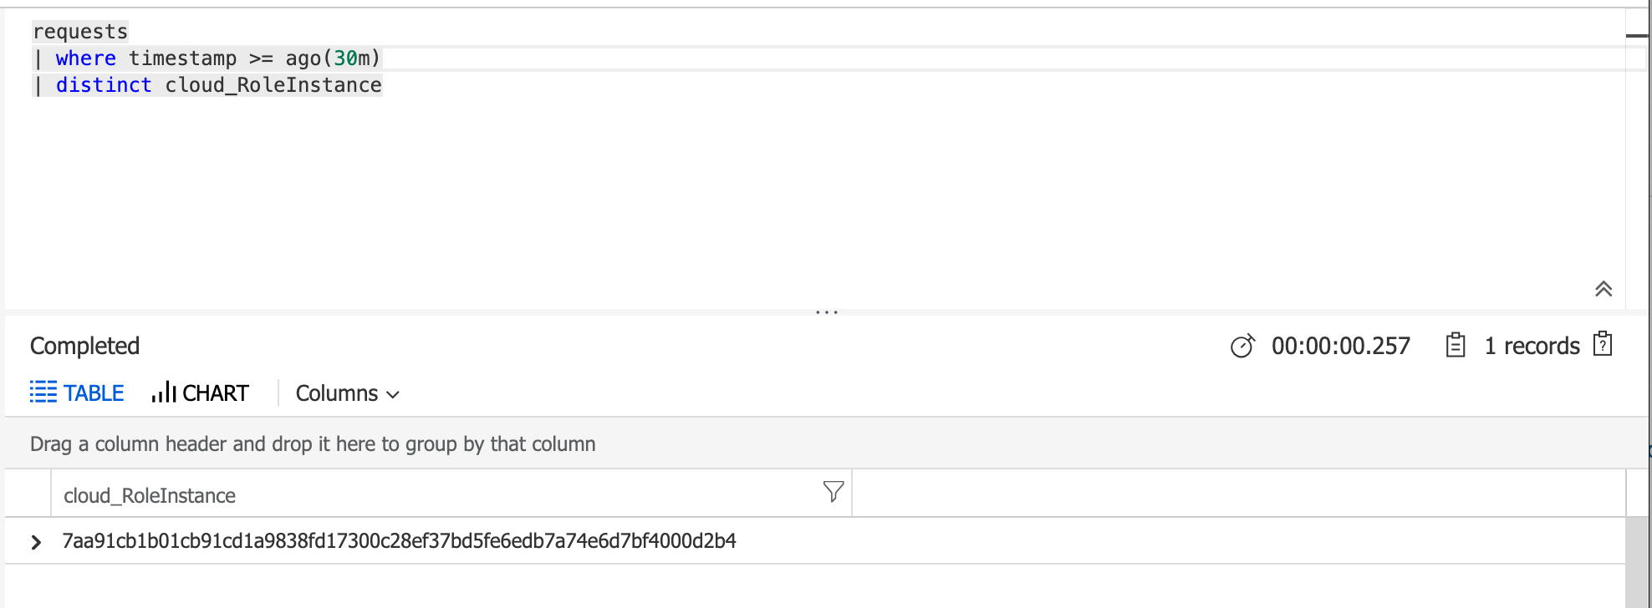Click the group-by drop zone bar
Viewport: 1652px width, 608px height.
312,443
